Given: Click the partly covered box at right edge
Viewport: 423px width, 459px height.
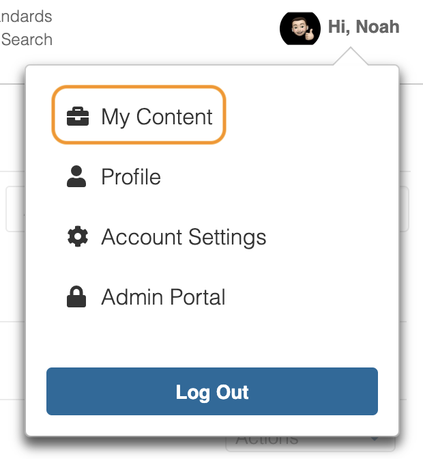Looking at the screenshot, I should pos(404,209).
